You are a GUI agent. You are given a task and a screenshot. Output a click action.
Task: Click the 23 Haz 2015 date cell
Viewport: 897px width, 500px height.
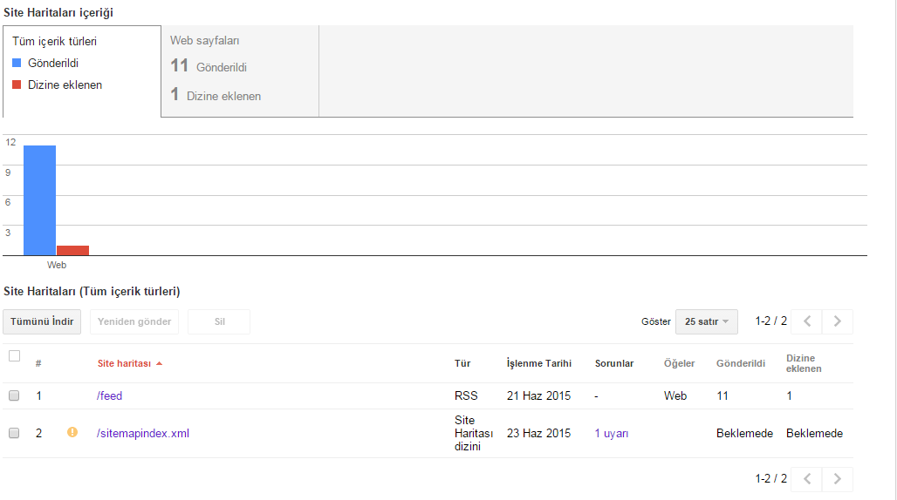click(538, 433)
